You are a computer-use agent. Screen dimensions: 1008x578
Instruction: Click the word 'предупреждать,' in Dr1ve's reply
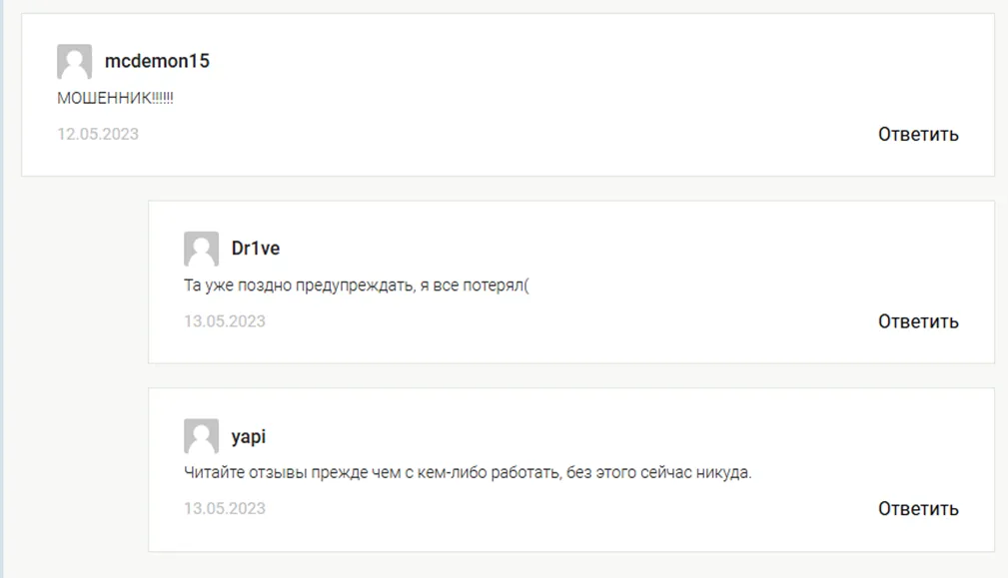click(355, 286)
